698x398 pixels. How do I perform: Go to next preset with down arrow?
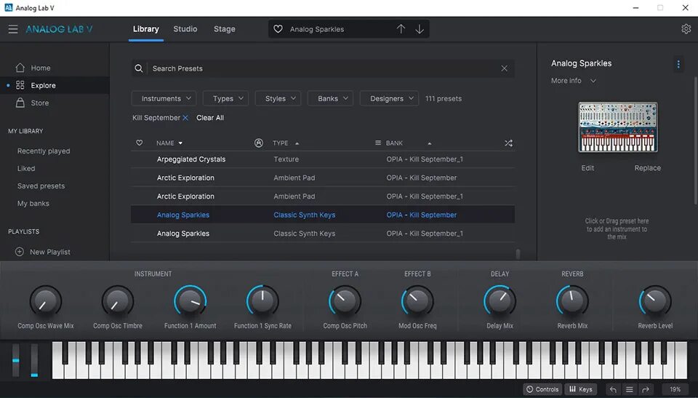coord(420,29)
